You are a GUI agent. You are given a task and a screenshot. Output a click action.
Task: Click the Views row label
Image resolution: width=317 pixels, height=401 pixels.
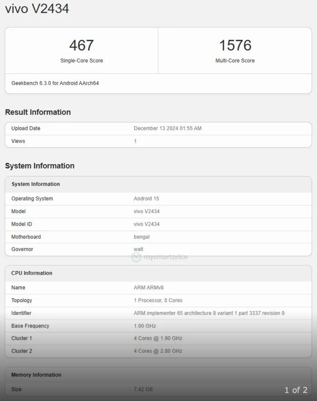18,141
